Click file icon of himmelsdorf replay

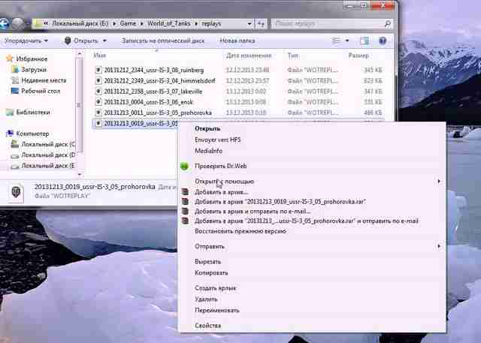point(98,81)
